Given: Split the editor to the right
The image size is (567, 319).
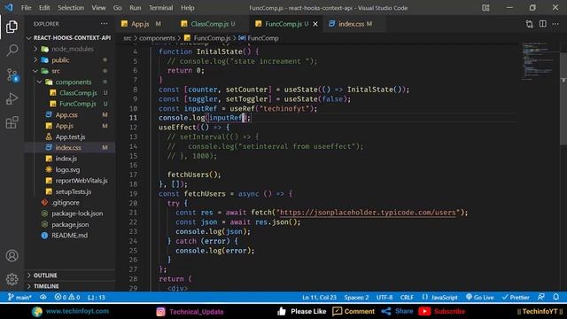Looking at the screenshot, I should (x=542, y=24).
